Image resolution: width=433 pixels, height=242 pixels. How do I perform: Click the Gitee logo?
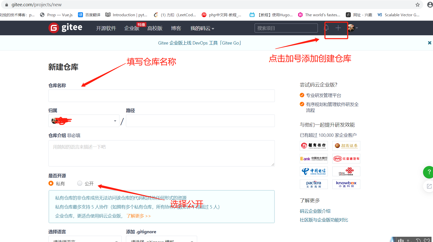65,28
